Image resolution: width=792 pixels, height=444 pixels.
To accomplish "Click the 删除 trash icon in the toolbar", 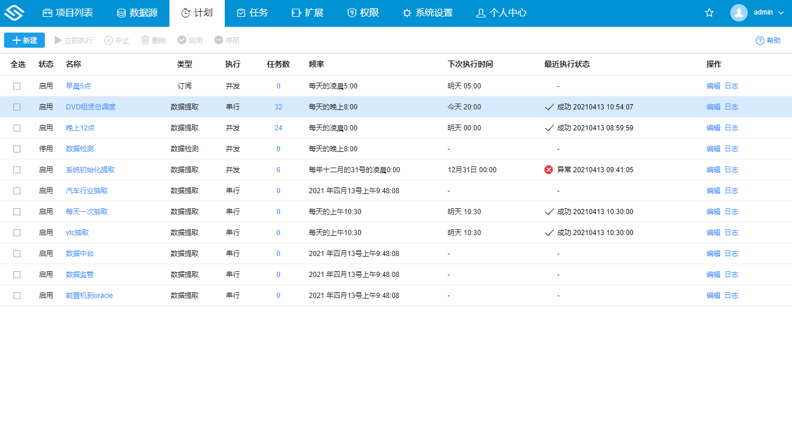I will tap(144, 40).
